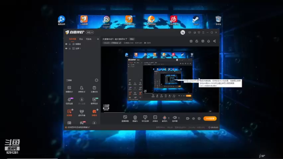The height and width of the screenshot is (159, 283).
Task: Open the danmu assistant tool in toolbox
Action: pos(69,89)
